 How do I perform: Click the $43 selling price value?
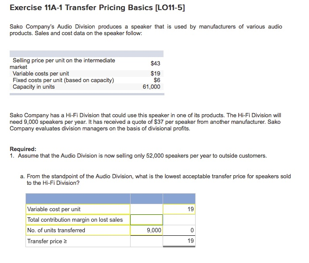155,64
